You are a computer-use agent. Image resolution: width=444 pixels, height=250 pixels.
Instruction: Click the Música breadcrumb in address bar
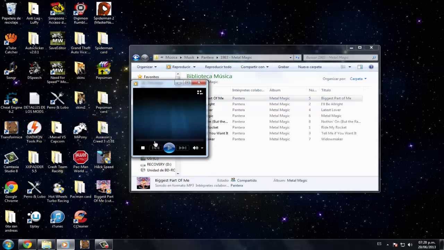[171, 58]
